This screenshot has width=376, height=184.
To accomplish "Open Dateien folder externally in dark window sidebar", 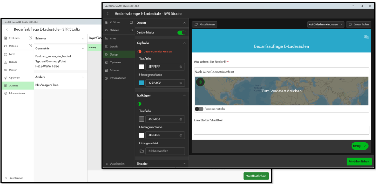I will point(131,30).
